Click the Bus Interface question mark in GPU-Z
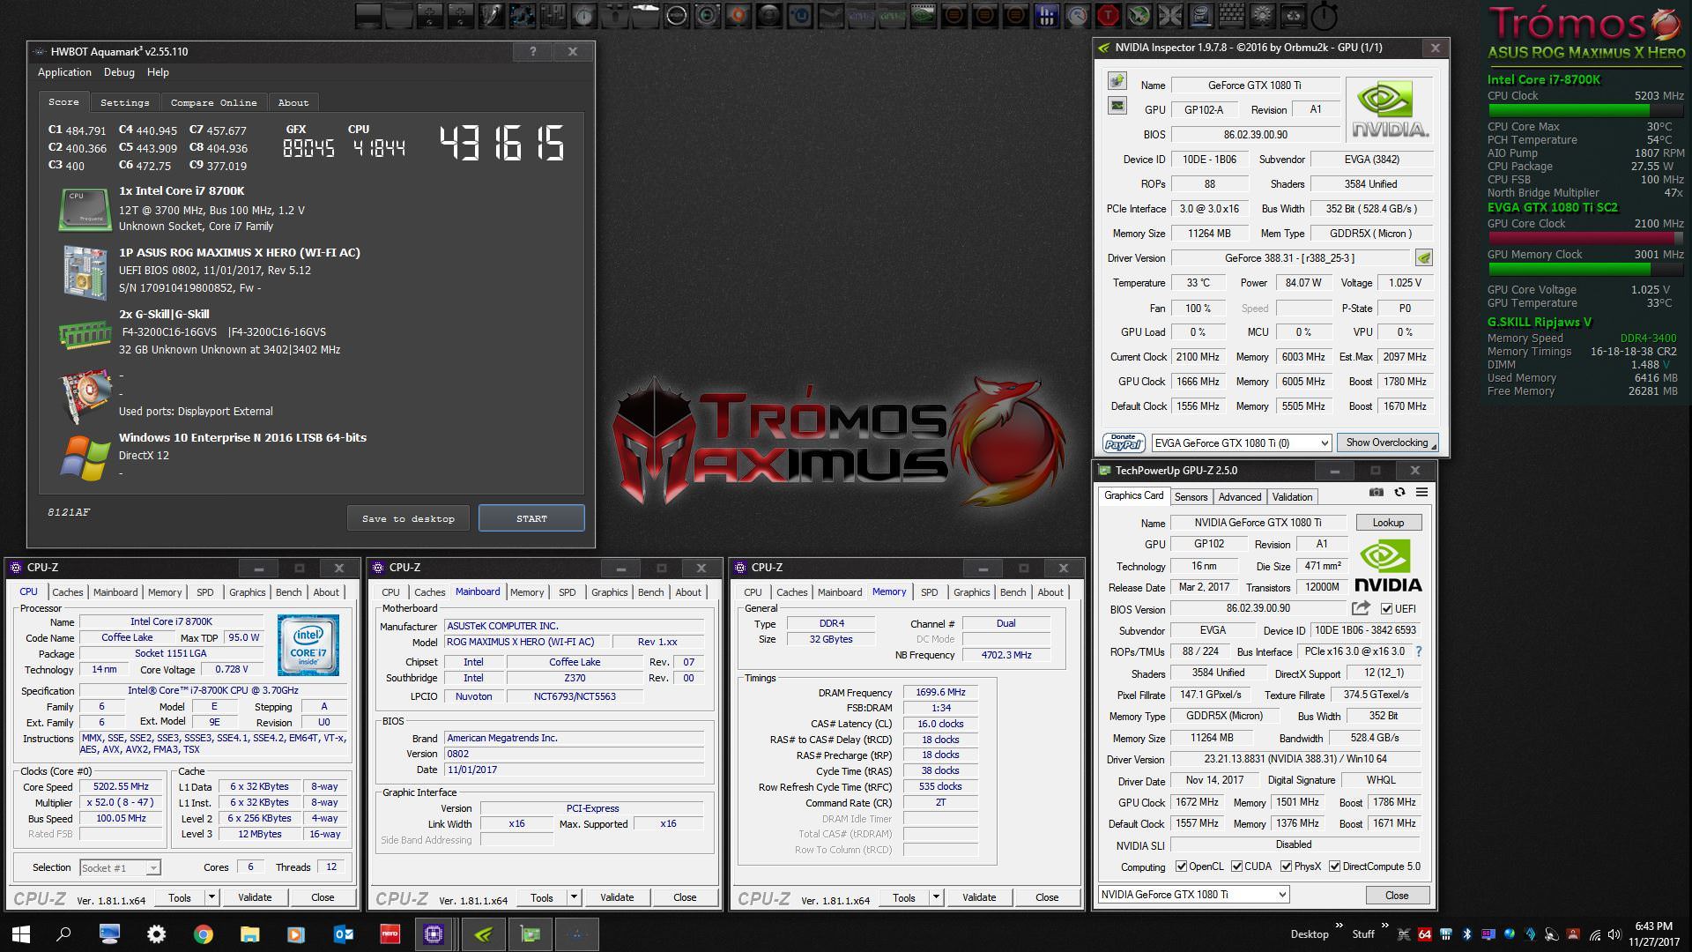This screenshot has height=952, width=1692. click(1418, 651)
